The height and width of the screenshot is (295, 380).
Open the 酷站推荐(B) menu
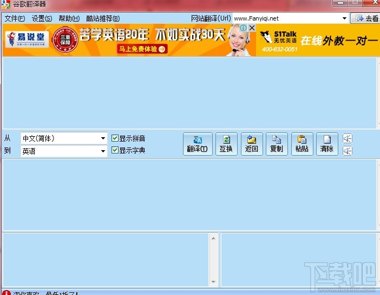[x=103, y=18]
